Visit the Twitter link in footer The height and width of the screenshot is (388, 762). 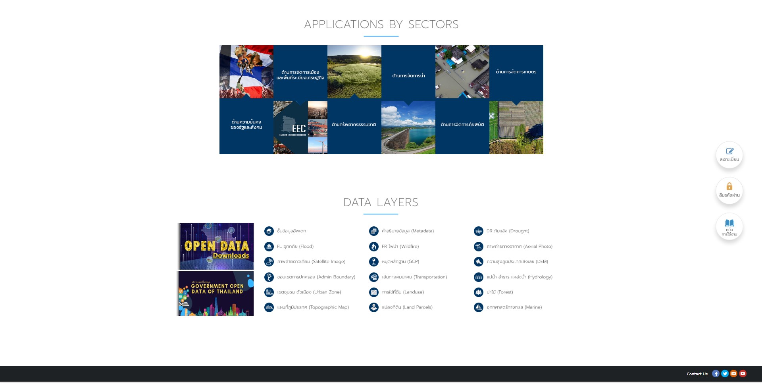[725, 374]
